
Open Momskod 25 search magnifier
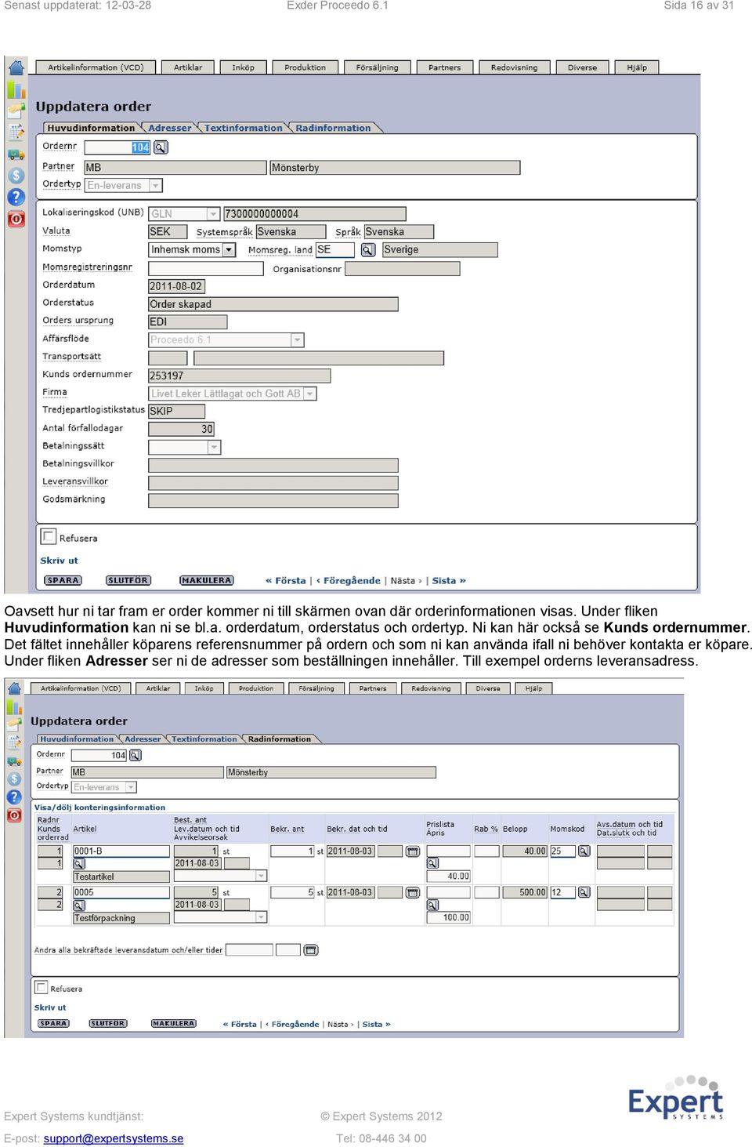tap(584, 851)
